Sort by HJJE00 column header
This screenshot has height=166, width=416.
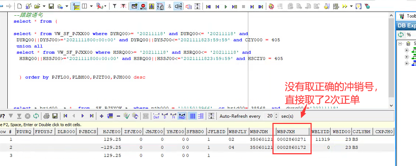point(110,131)
